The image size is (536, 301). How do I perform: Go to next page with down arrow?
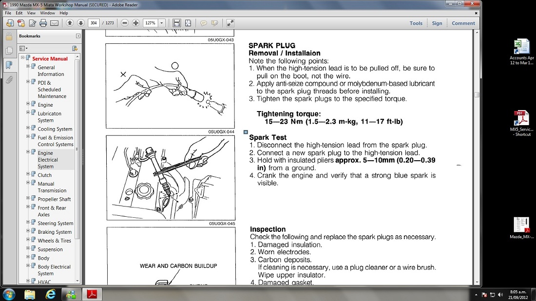[81, 23]
